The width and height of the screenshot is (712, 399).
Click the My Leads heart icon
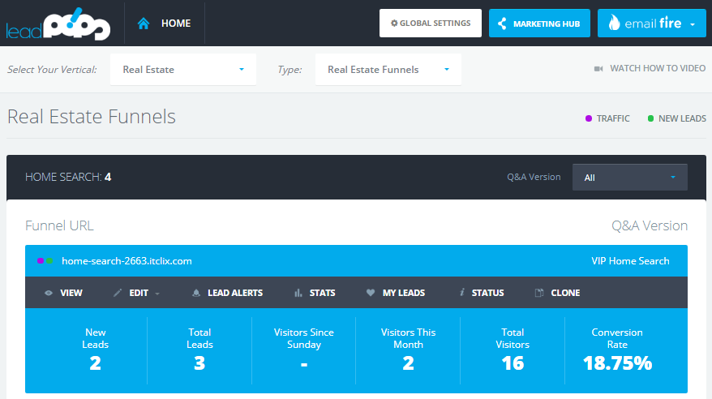[371, 293]
